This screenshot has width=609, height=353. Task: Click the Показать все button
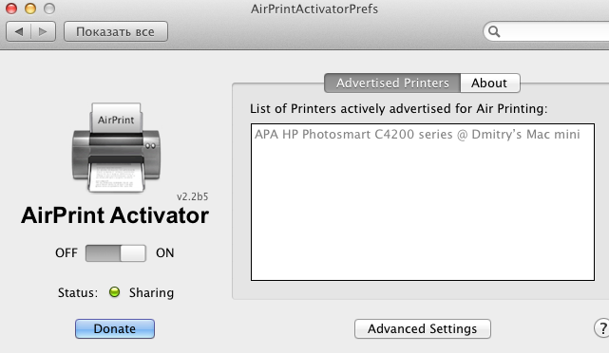116,31
